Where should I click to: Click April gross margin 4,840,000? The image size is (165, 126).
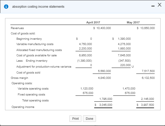(x=104, y=78)
